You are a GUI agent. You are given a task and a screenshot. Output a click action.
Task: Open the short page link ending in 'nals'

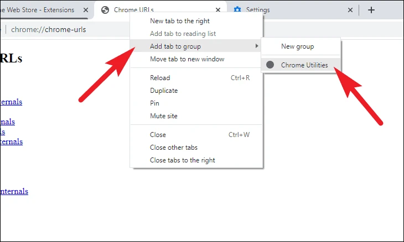pyautogui.click(x=8, y=122)
